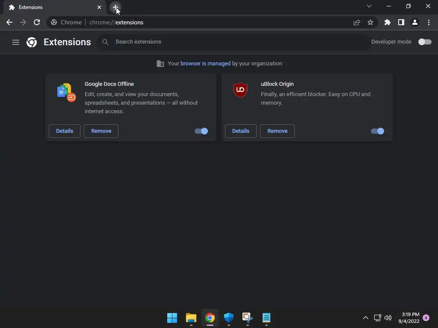Open File Explorer from taskbar

pyautogui.click(x=191, y=318)
